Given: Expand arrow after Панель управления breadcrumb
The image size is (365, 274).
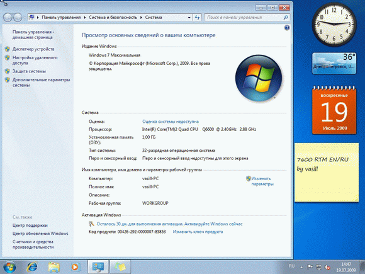Looking at the screenshot, I should point(85,17).
